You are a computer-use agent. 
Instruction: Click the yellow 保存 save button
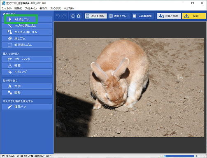[194, 16]
